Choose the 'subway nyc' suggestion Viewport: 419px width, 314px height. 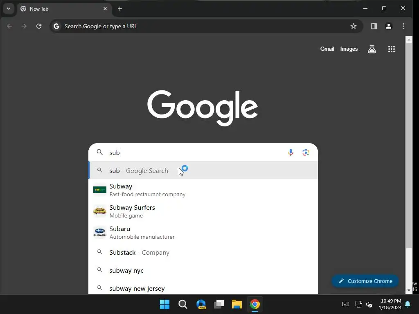coord(203,271)
